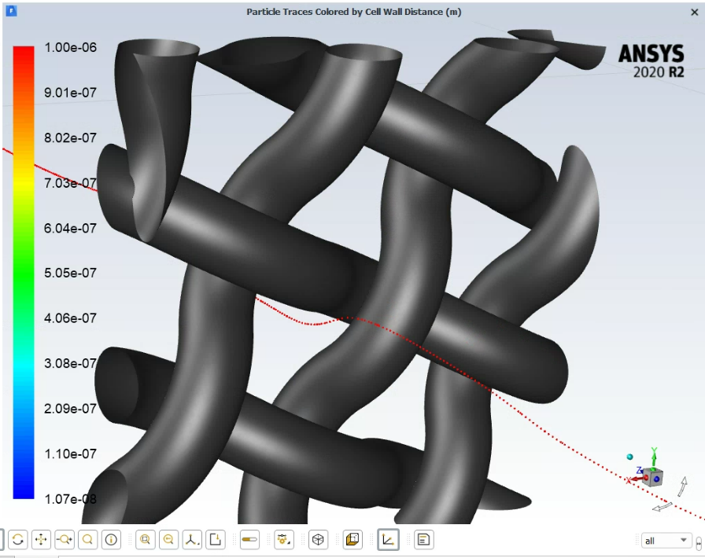This screenshot has width=705, height=558.
Task: Click the legend minimum value 1.07e-08
Action: coord(70,499)
